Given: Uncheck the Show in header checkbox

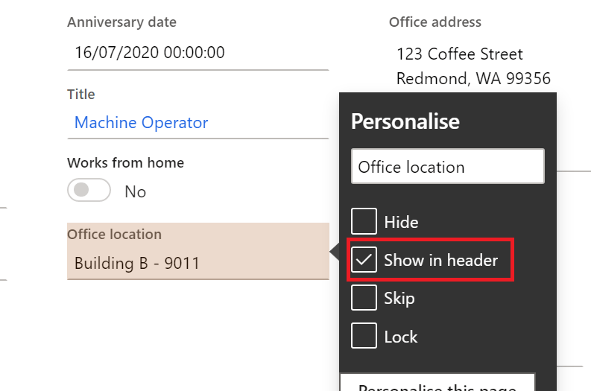Looking at the screenshot, I should pyautogui.click(x=364, y=260).
